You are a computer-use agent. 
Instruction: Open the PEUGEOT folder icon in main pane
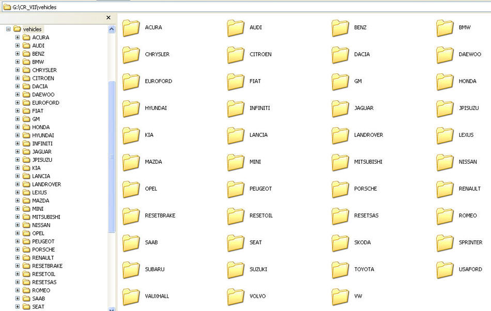236,190
